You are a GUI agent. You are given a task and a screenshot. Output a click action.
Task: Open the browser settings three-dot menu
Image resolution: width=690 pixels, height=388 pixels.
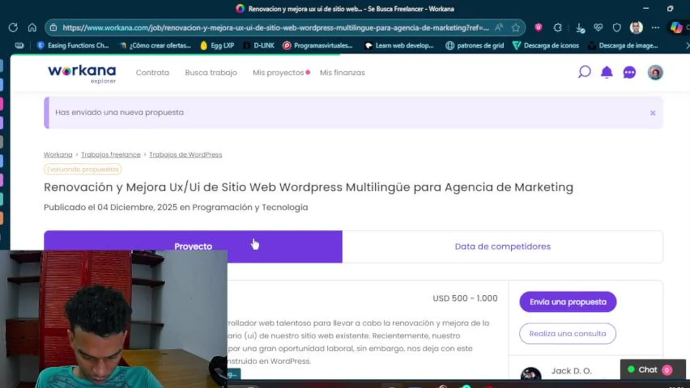pyautogui.click(x=655, y=27)
